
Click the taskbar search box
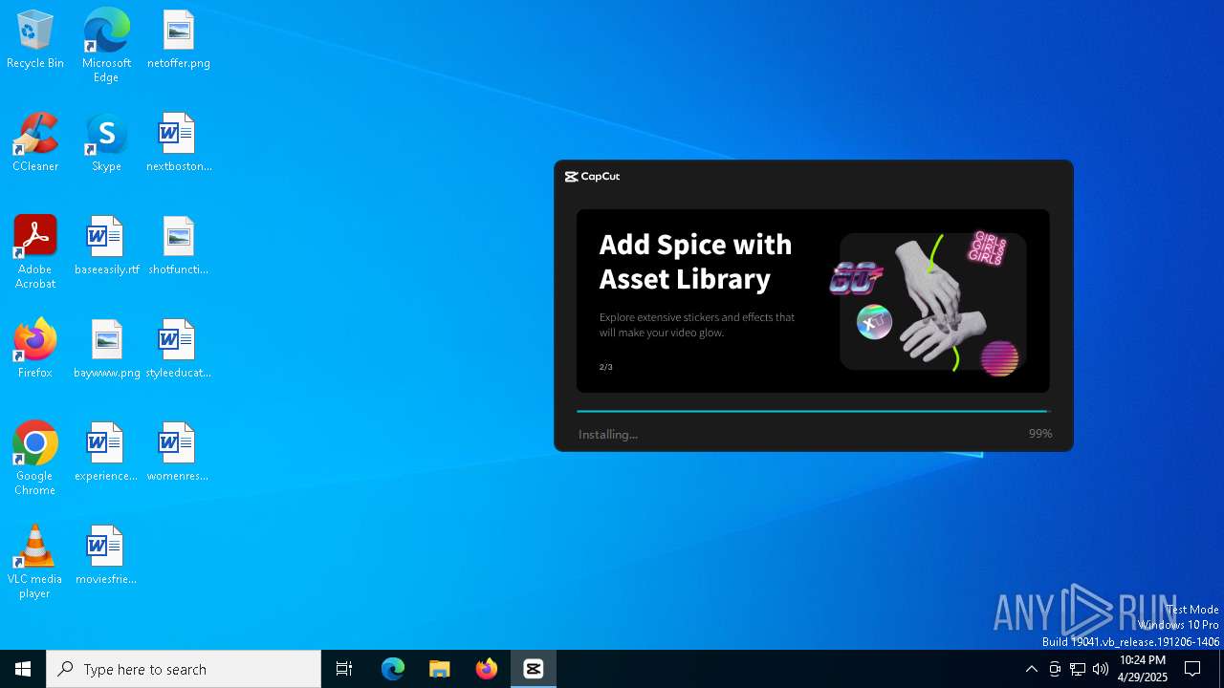[x=184, y=669]
